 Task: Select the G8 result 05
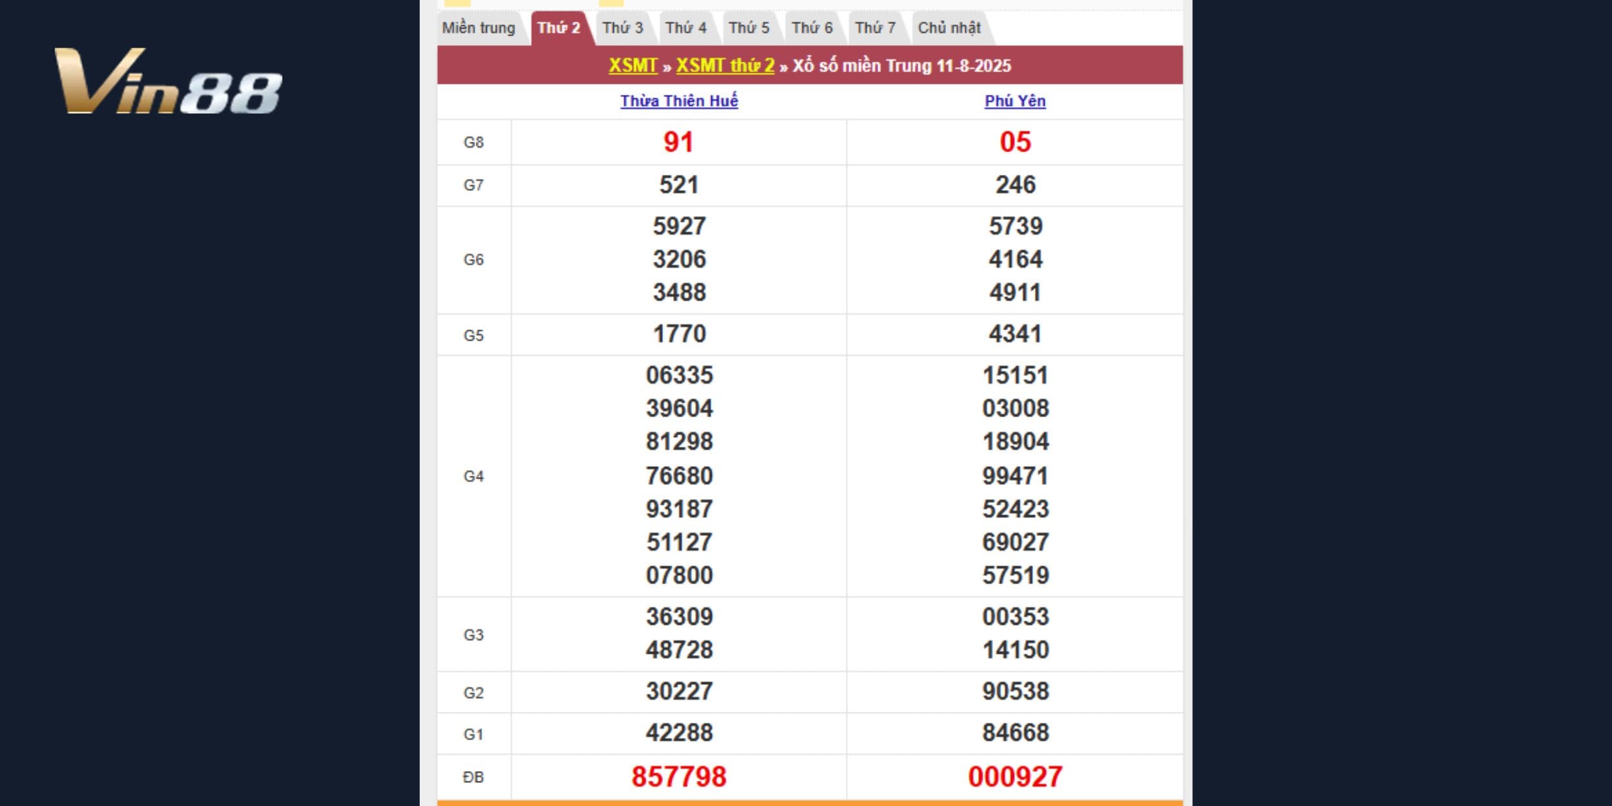(1016, 142)
